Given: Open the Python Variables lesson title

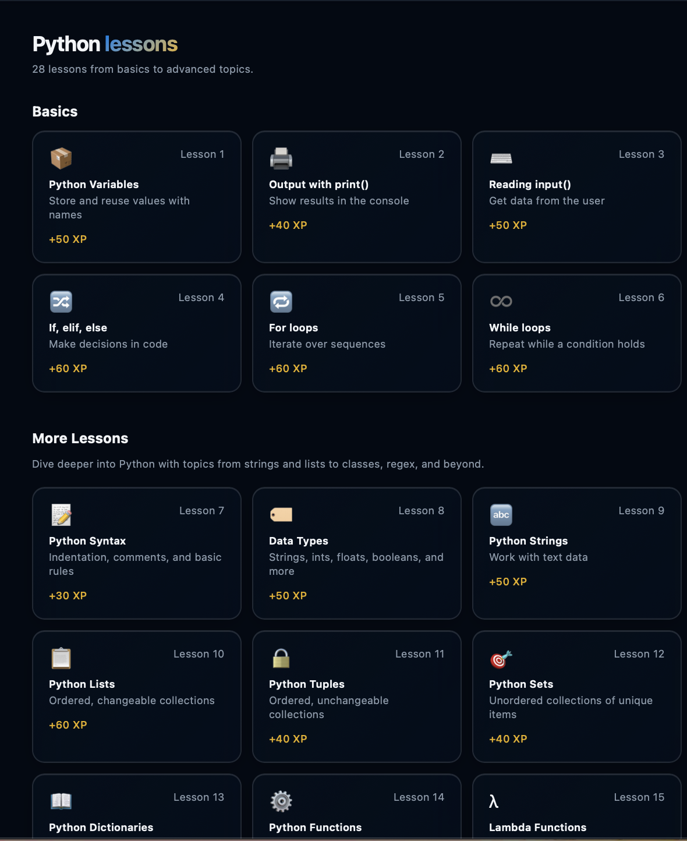Looking at the screenshot, I should (x=94, y=185).
